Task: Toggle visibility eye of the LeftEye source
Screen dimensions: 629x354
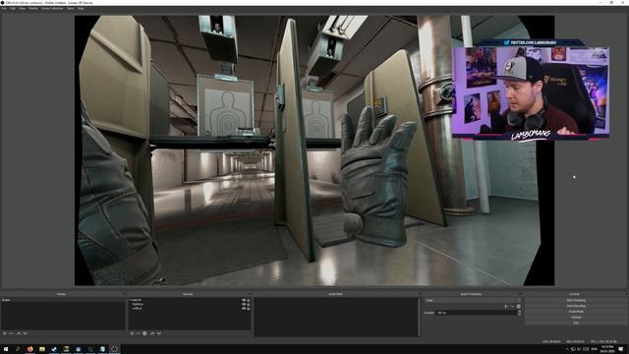Action: click(x=244, y=308)
